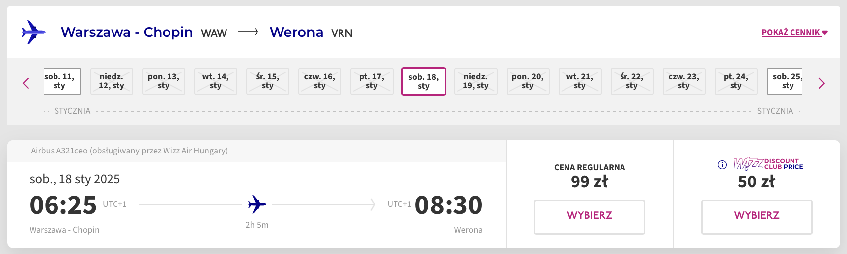Select Sunday 12 January date tab

(112, 81)
